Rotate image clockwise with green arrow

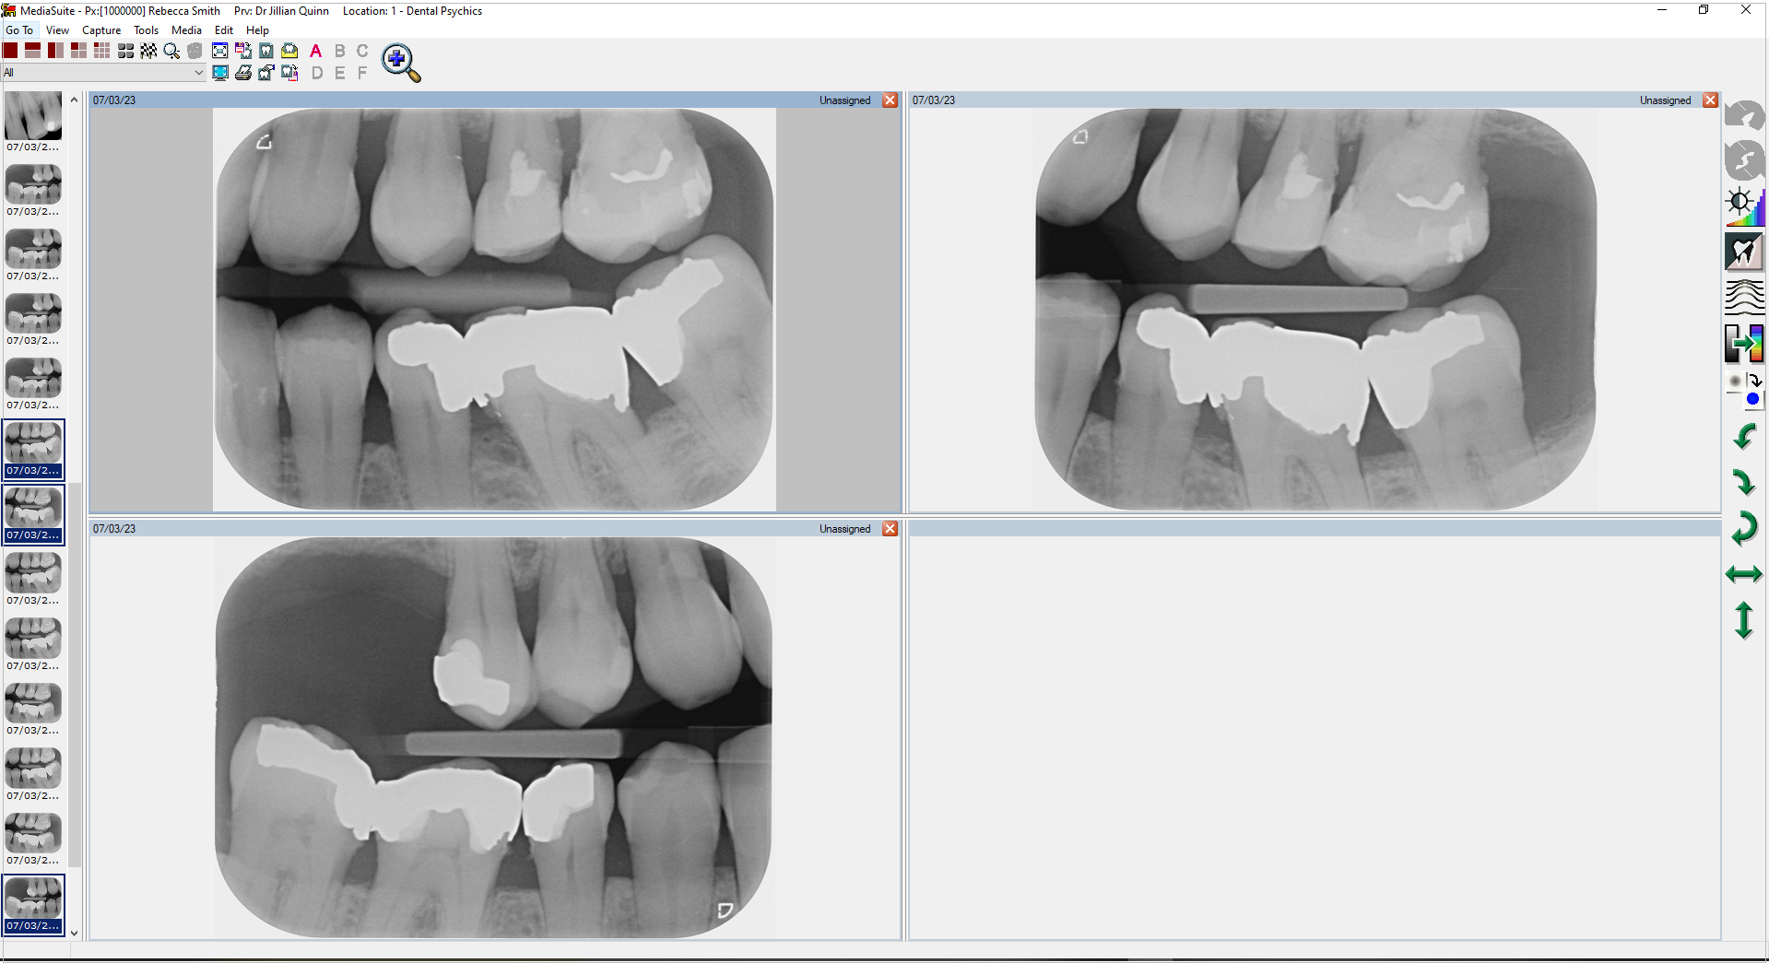[x=1744, y=481]
